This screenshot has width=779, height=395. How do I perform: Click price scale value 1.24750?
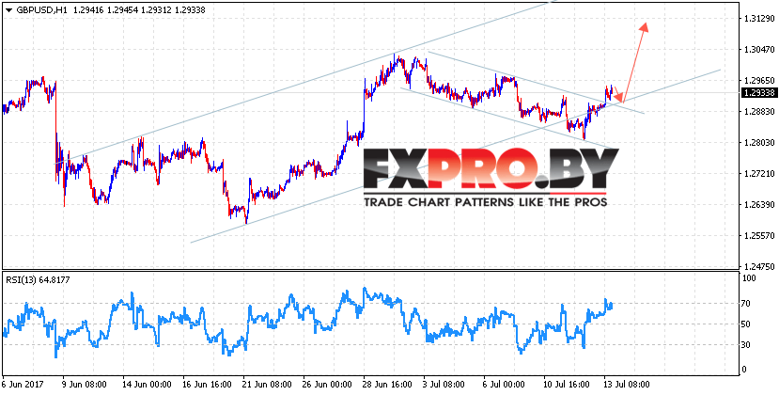click(x=757, y=268)
